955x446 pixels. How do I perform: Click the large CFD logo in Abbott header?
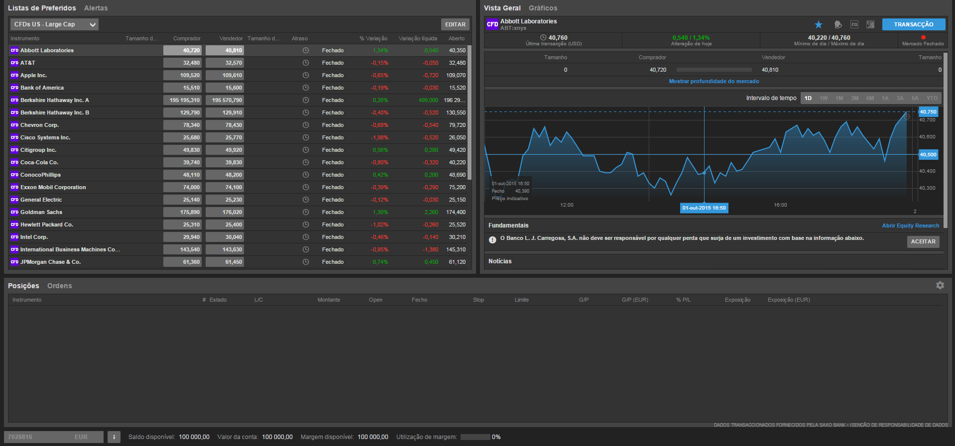pyautogui.click(x=492, y=24)
